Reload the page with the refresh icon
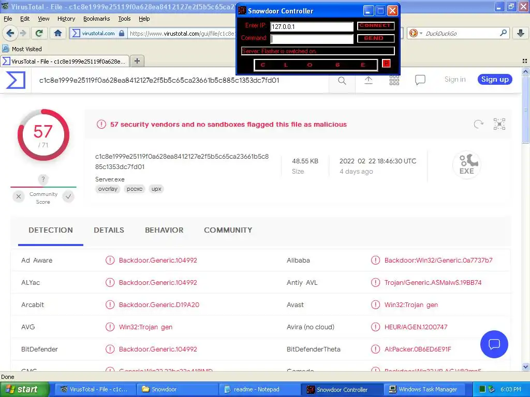The image size is (530, 397). 39,33
